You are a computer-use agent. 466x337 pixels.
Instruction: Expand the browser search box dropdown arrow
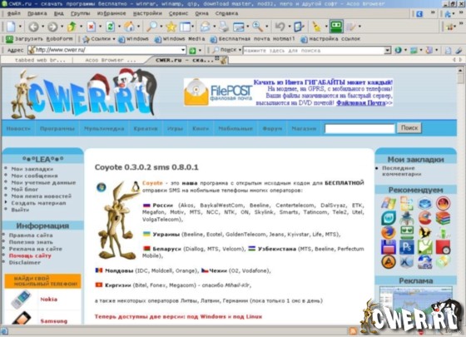point(387,51)
